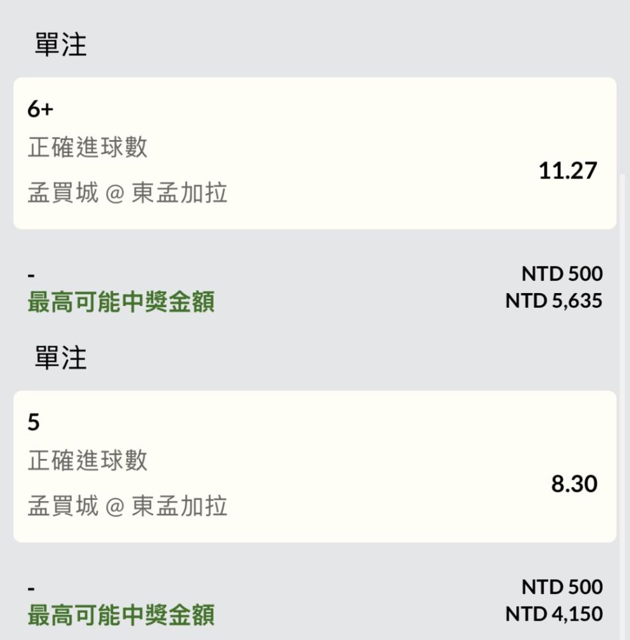Tap 6+ selection title text
630x640 pixels.
point(40,109)
